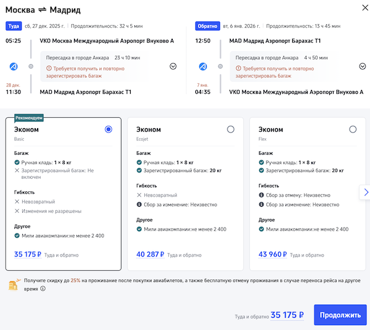Click the Туда outbound flight label

click(x=14, y=27)
